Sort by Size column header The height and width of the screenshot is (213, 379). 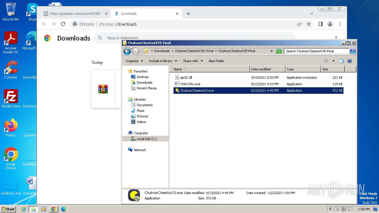tap(333, 69)
